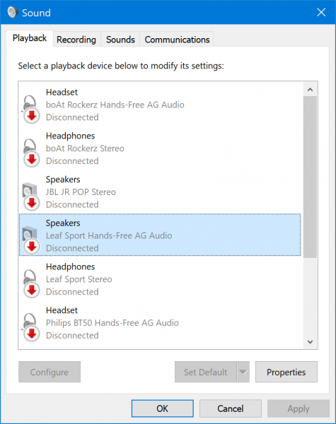The width and height of the screenshot is (336, 424).
Task: Click the JBL JR POP speakers icon
Action: 30,196
